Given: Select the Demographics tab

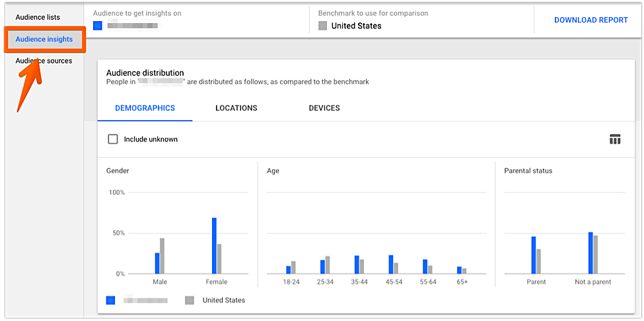Looking at the screenshot, I should (x=145, y=108).
